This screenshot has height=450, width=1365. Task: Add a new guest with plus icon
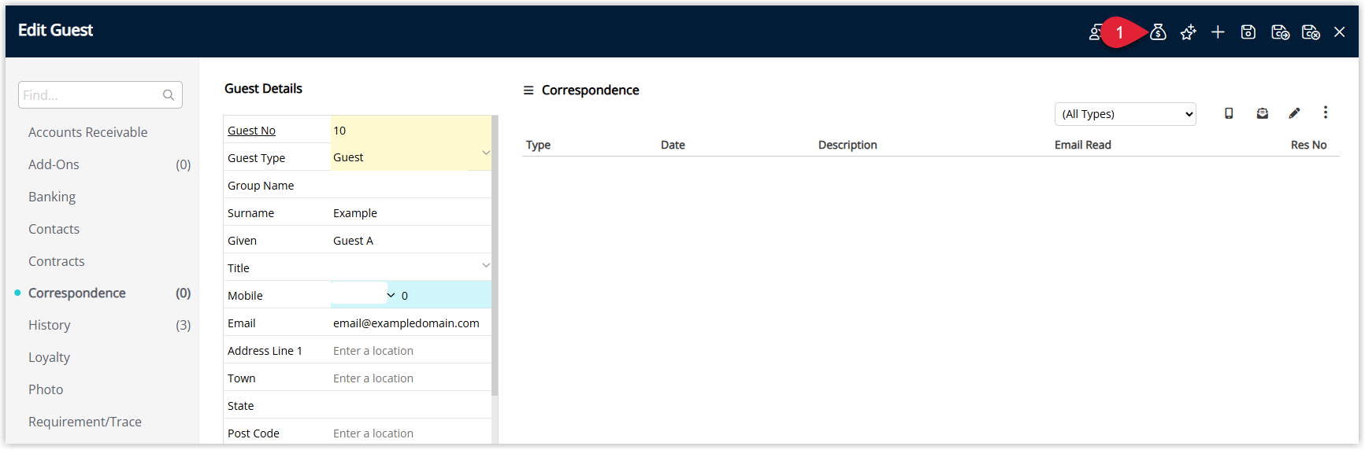click(1218, 32)
